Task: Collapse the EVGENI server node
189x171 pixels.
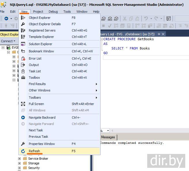Action: (x=3, y=47)
